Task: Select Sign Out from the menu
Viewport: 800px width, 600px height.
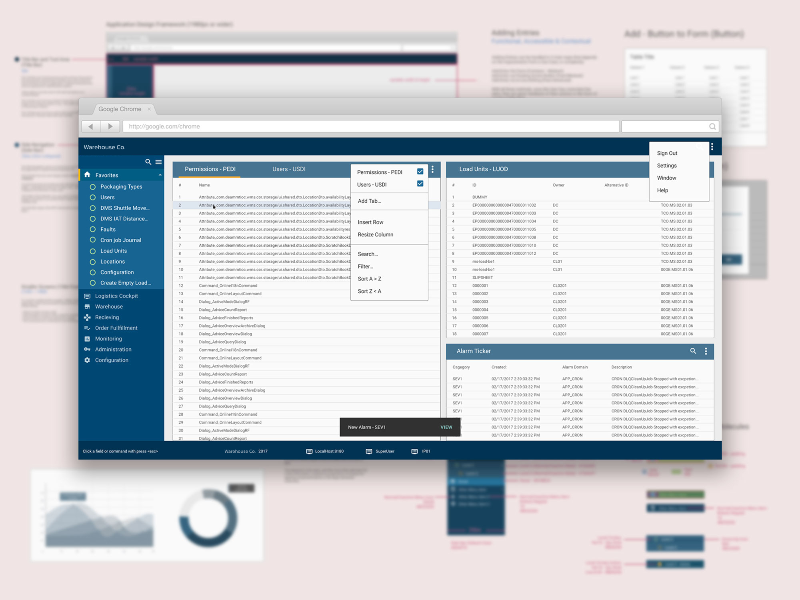Action: (x=667, y=153)
